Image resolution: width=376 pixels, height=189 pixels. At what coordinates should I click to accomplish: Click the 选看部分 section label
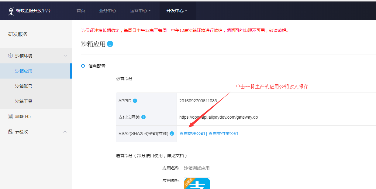tap(151, 156)
